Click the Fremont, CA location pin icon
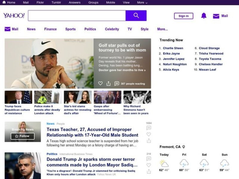 click(184, 147)
